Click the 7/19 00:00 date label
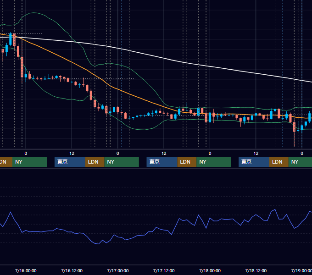Viewport: 312px width, 275px height. click(301, 270)
